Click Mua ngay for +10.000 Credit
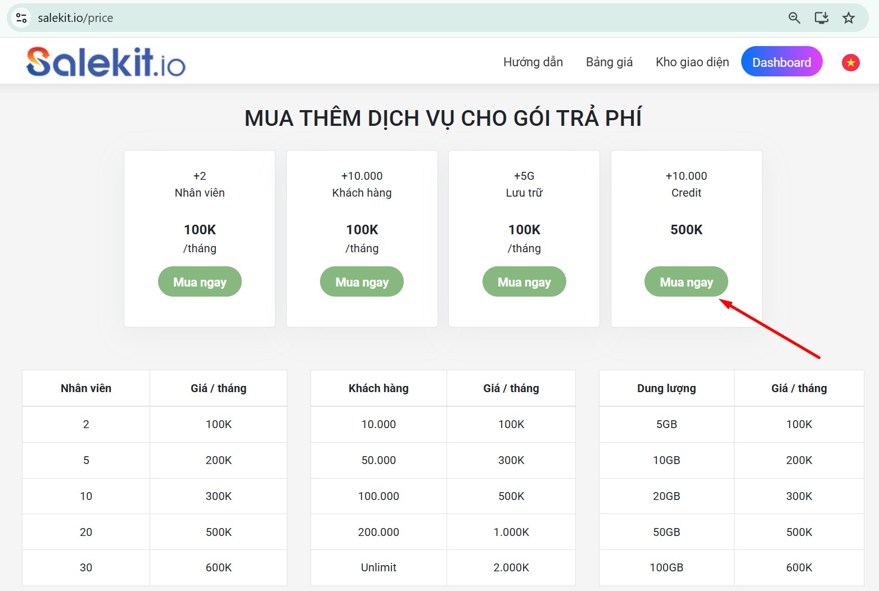The image size is (879, 591). point(686,282)
